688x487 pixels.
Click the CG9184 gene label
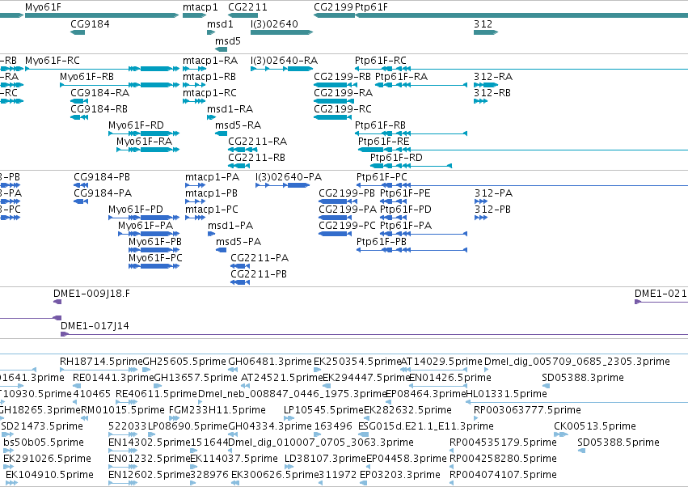(x=90, y=23)
